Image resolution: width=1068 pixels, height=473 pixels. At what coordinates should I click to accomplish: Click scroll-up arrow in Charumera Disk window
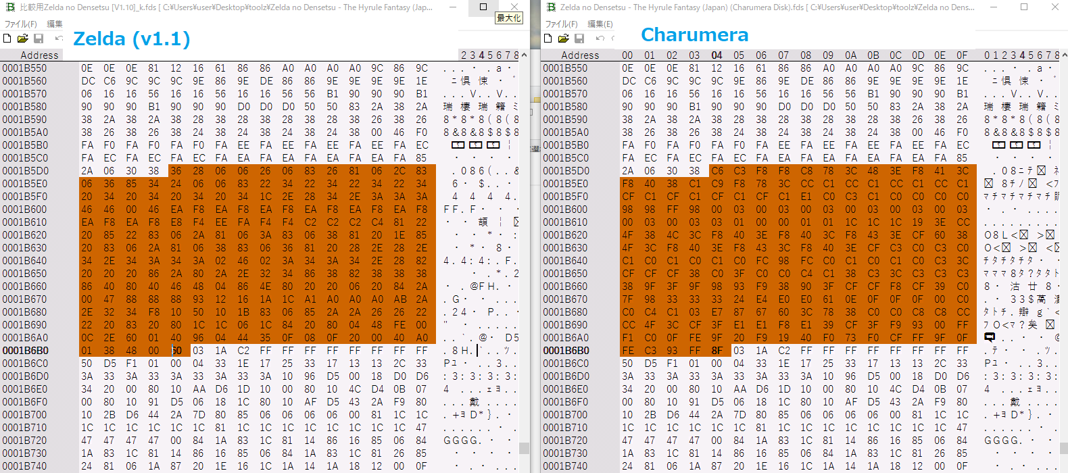[1063, 55]
